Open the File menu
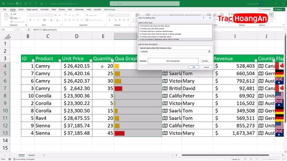The image size is (287, 161). point(4,9)
